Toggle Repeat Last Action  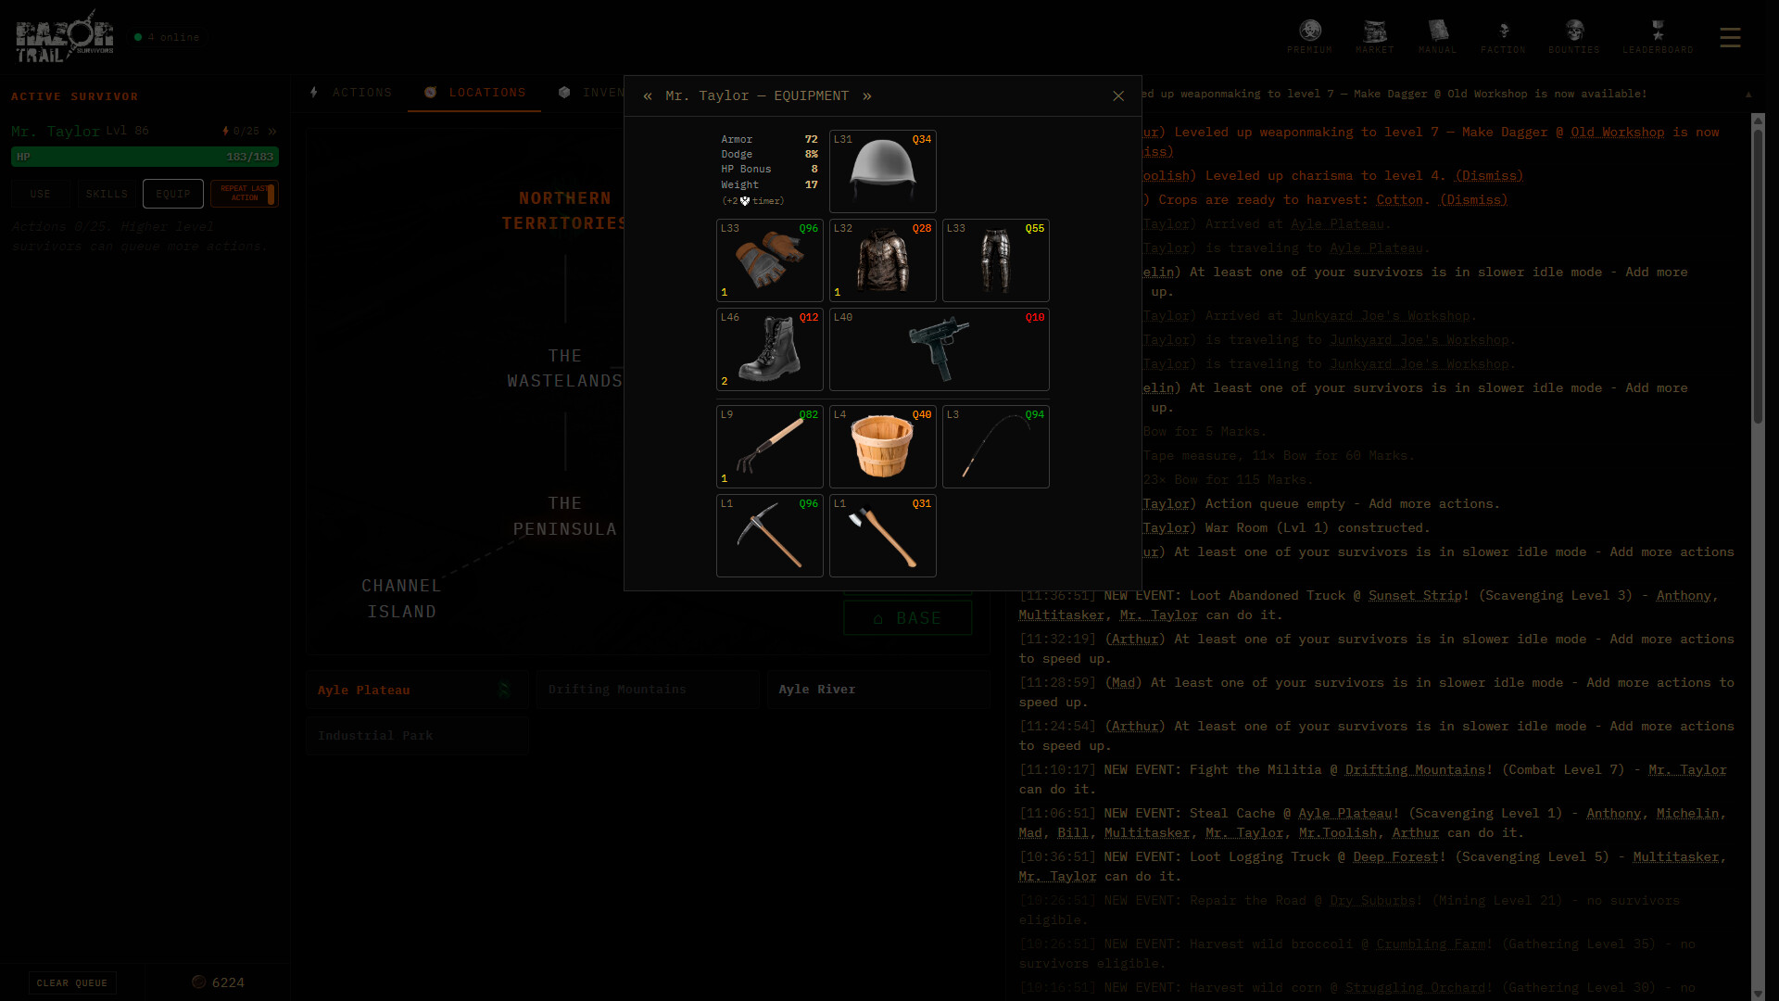coord(245,194)
